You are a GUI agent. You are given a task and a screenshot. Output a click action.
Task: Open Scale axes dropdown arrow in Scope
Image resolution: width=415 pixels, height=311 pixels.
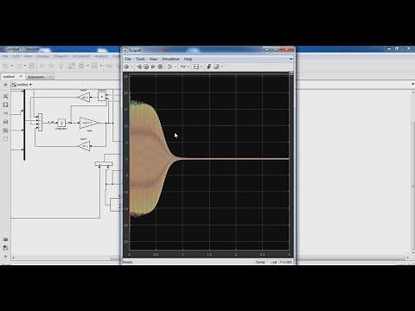pos(201,67)
